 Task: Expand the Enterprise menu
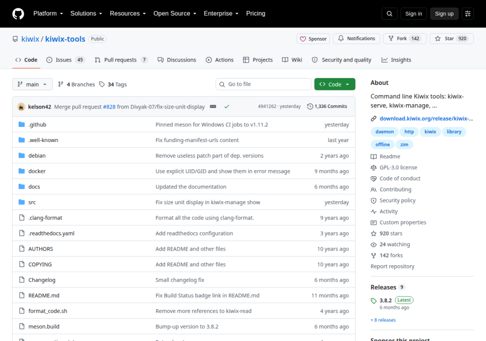click(x=221, y=14)
